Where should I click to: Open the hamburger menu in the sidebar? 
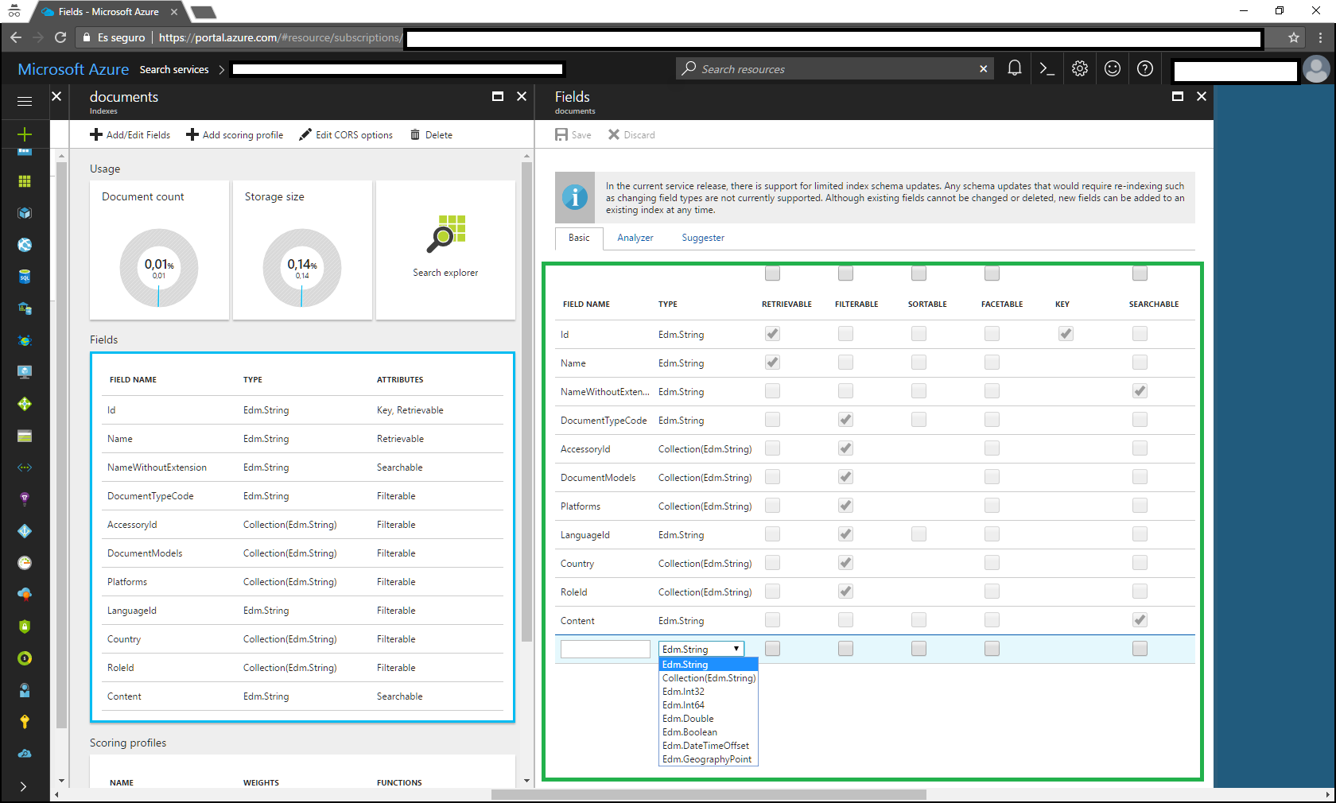(25, 101)
